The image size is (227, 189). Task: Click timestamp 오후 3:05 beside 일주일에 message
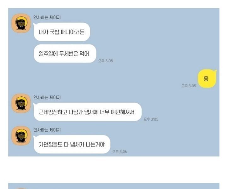pos(106,61)
